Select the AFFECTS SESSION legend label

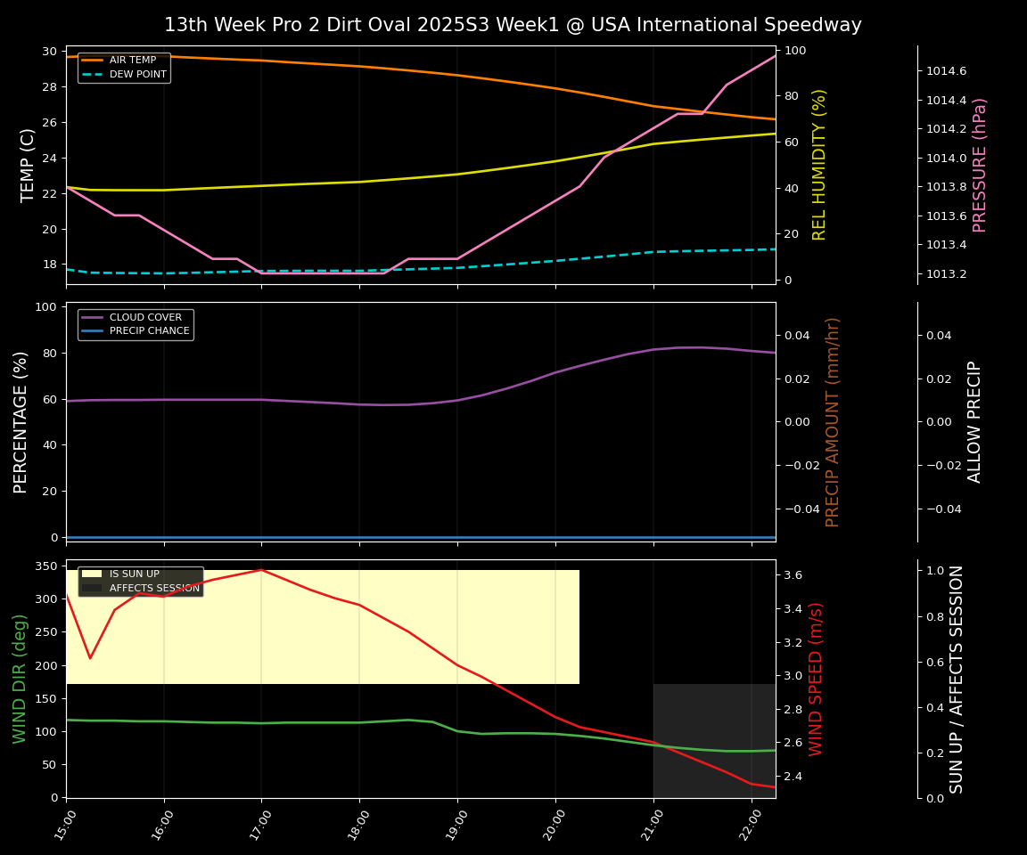[154, 588]
